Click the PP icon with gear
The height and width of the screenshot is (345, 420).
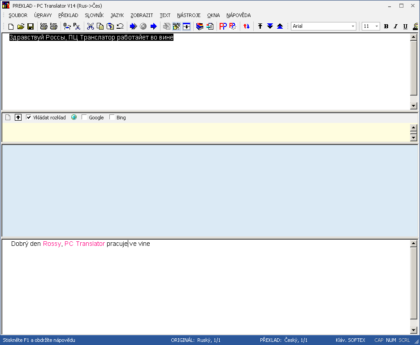pos(233,26)
